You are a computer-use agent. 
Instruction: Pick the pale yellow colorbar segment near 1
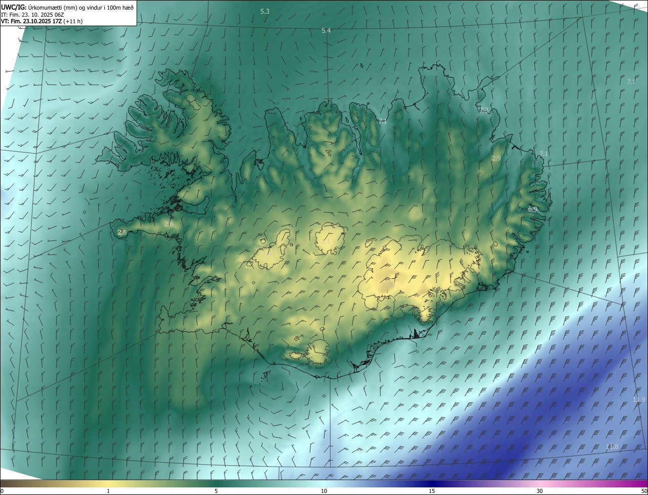click(x=108, y=483)
